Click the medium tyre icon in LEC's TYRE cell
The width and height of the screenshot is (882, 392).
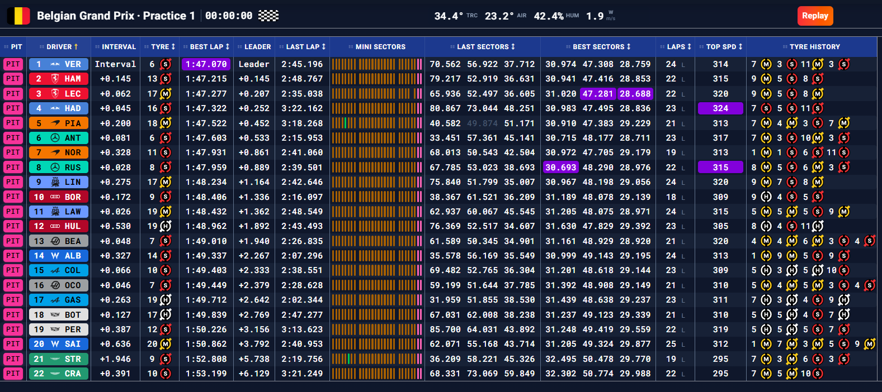pos(166,94)
